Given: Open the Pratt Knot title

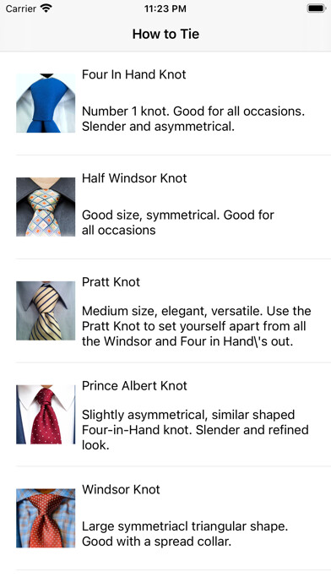Looking at the screenshot, I should [111, 282].
